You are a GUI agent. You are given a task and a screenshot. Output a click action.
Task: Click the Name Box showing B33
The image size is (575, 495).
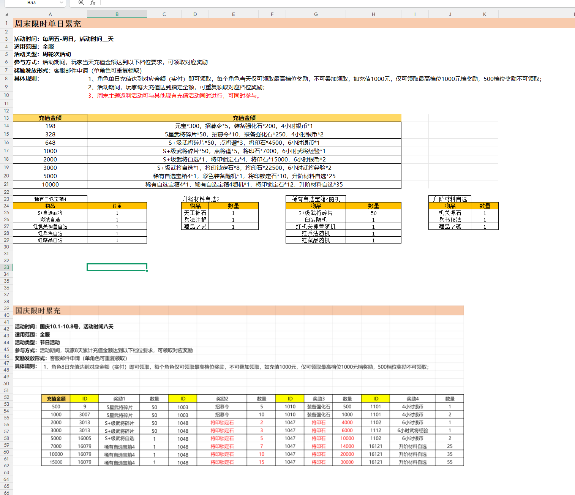tap(32, 3)
